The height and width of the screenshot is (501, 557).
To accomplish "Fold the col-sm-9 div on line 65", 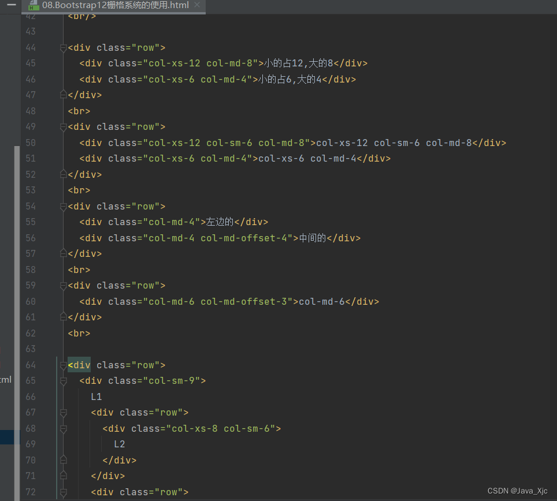I will 63,381.
